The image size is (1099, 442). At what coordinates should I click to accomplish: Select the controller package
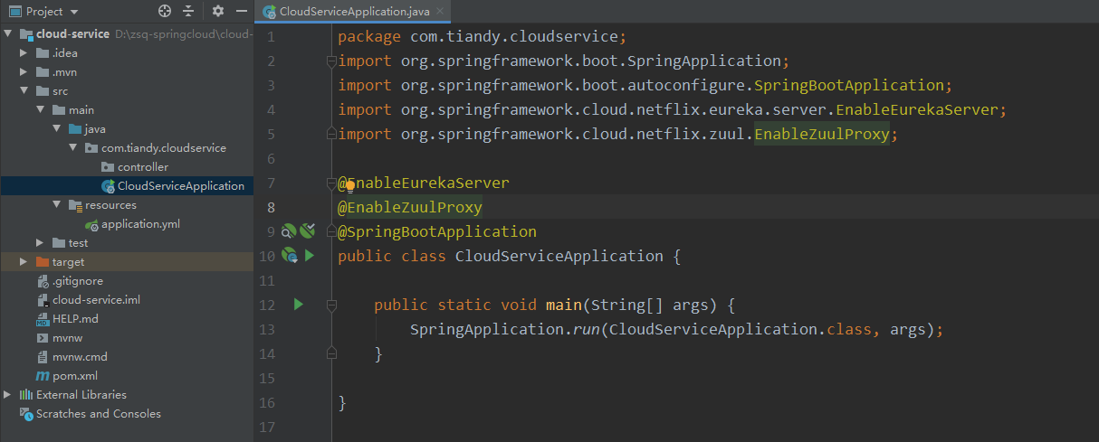[x=143, y=167]
